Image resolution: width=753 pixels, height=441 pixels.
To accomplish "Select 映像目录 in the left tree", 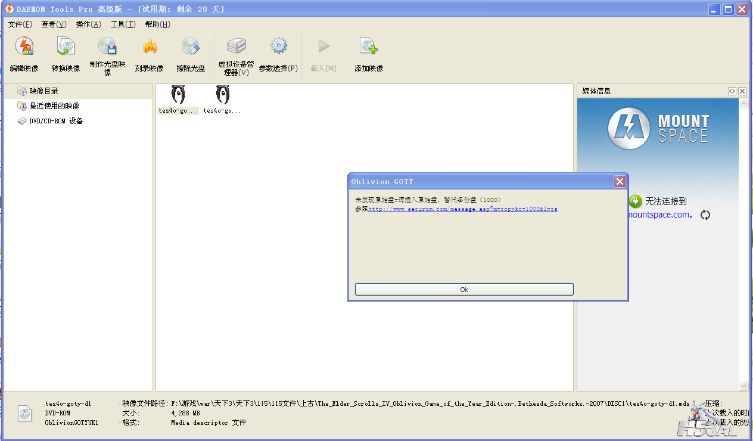I will (43, 91).
